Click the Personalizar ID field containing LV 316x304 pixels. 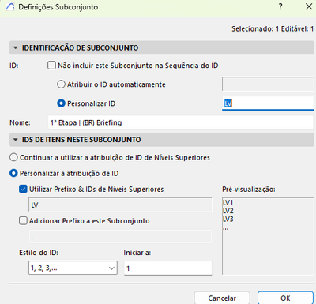[x=268, y=103]
